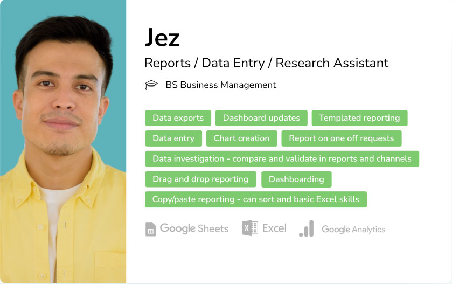Click the Dashboarding tag
Viewport: 452px width, 284px height.
click(x=296, y=179)
